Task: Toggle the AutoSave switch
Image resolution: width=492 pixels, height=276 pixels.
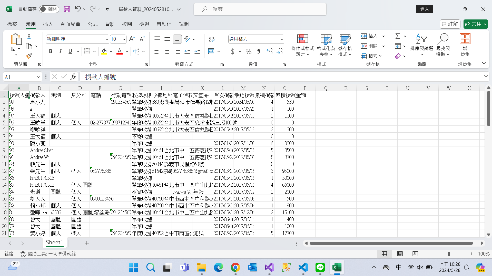Action: click(x=49, y=9)
